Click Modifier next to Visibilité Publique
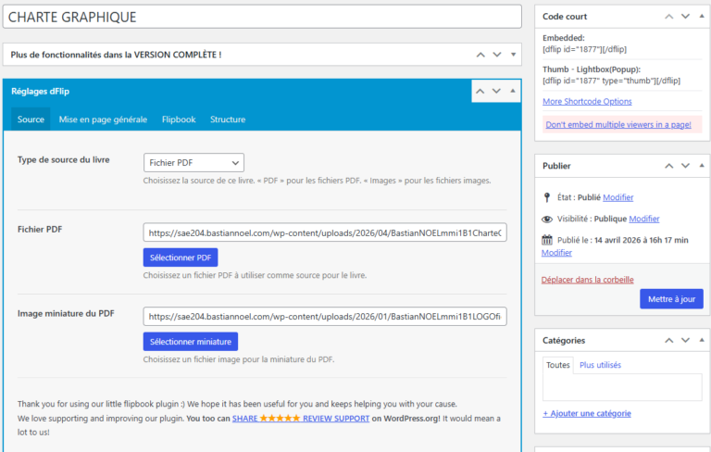This screenshot has width=711, height=452. 644,219
